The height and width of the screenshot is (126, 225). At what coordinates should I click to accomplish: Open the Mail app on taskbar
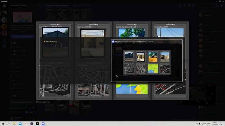click(x=20, y=124)
